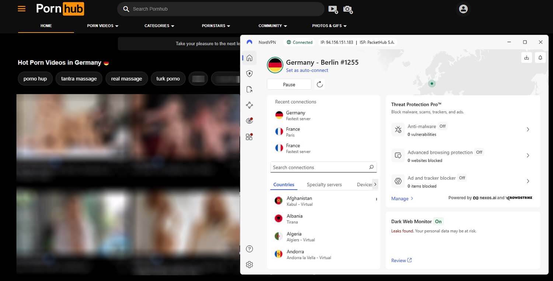Click the large Germany flag connection icon

[275, 66]
